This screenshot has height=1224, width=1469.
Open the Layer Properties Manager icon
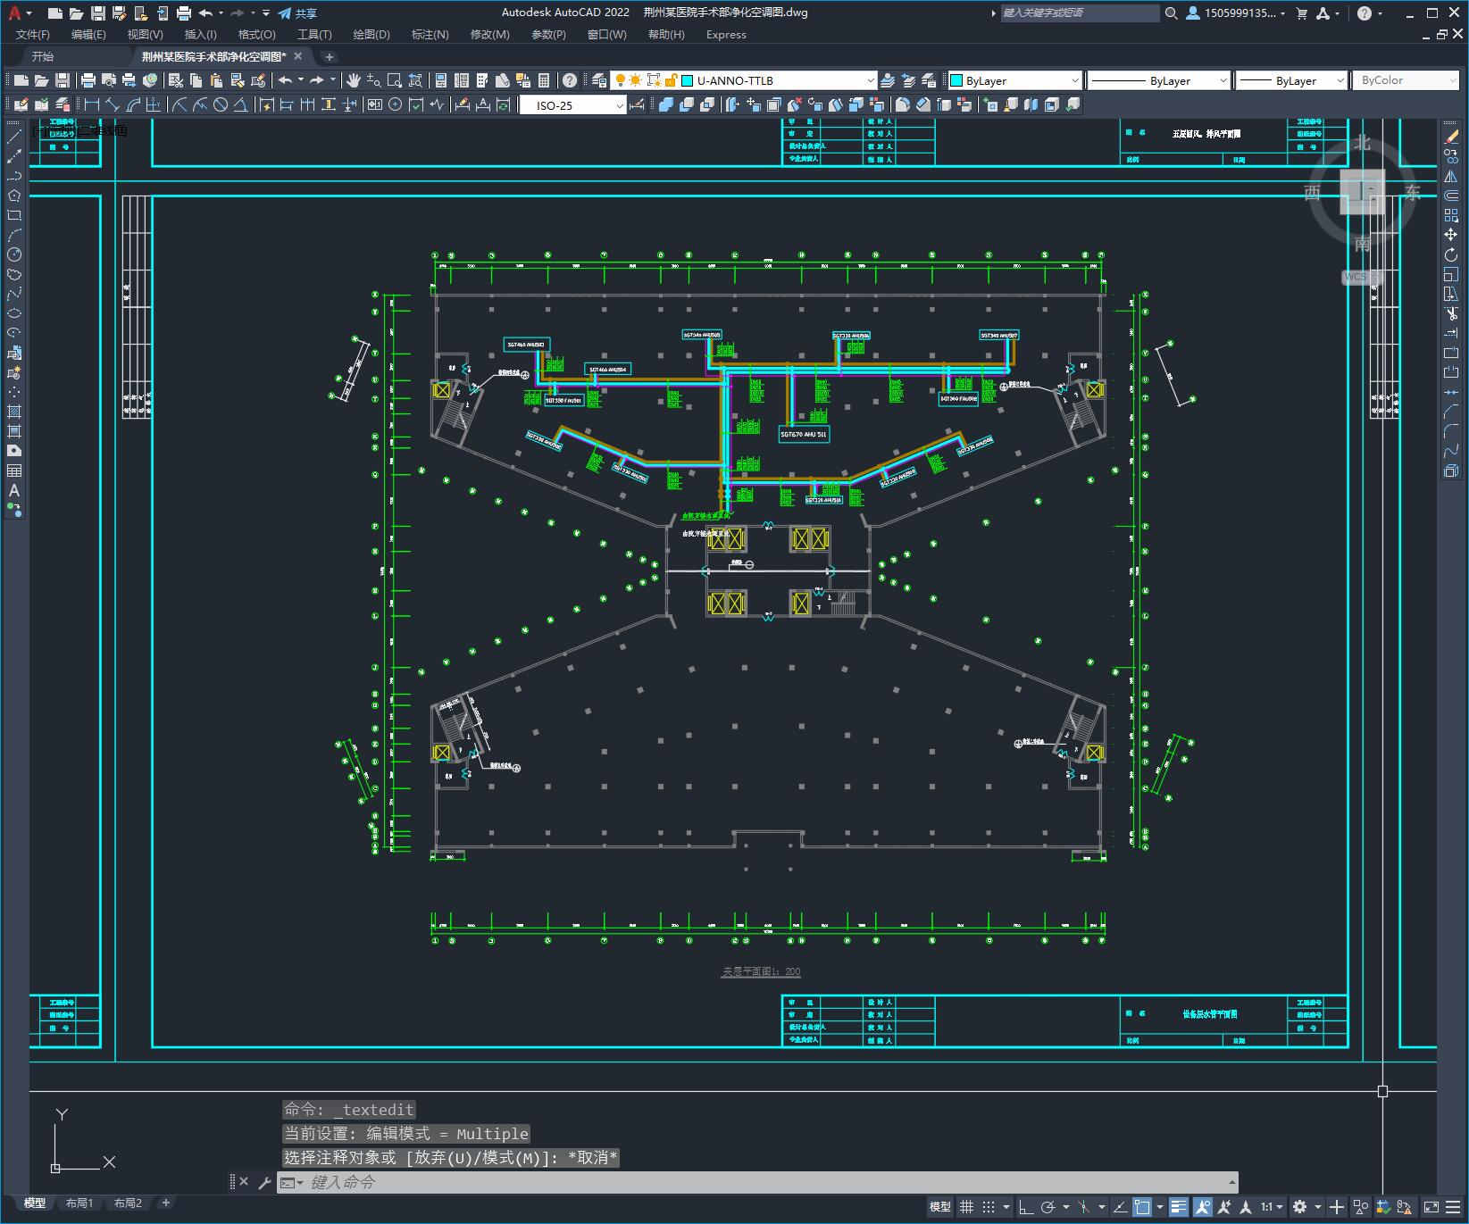click(599, 80)
